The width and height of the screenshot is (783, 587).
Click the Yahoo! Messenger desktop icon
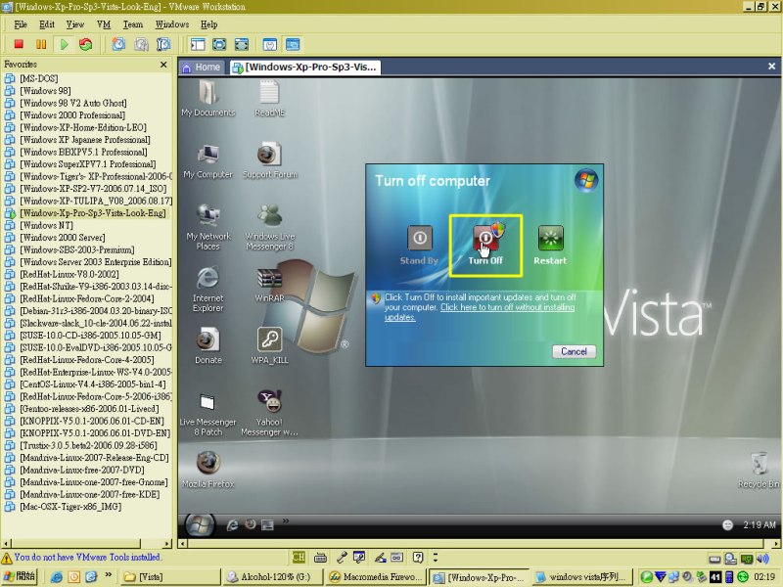point(270,413)
